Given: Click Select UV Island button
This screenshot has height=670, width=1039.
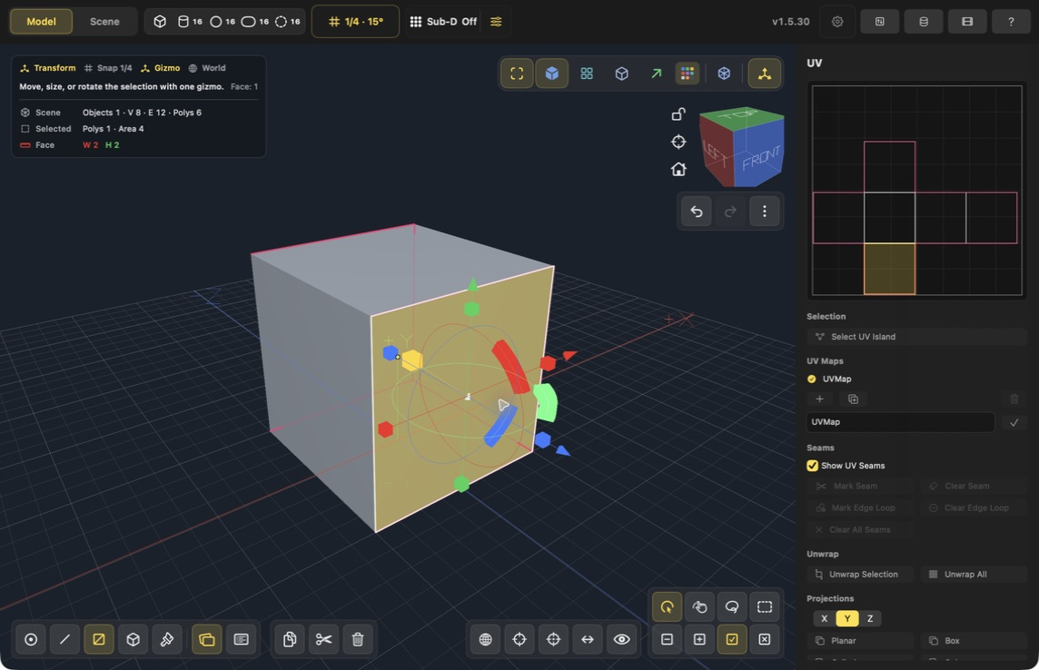Looking at the screenshot, I should 916,336.
